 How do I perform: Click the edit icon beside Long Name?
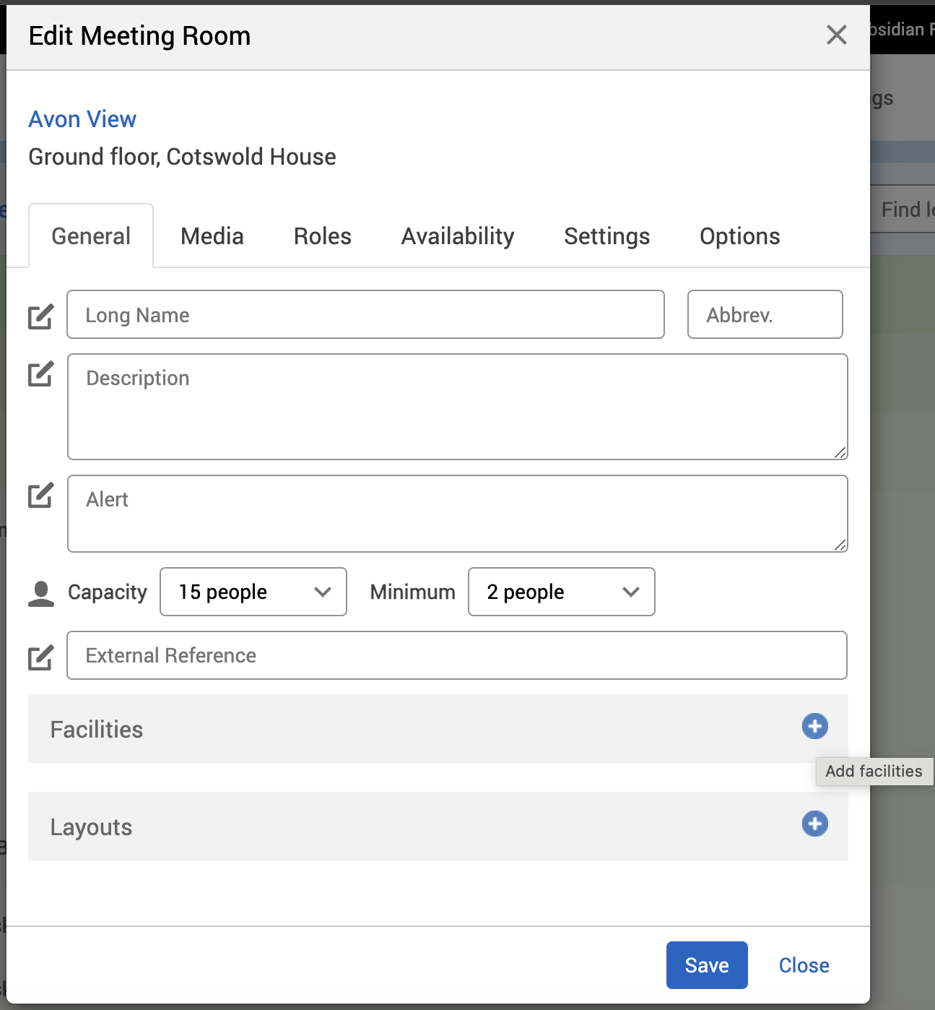click(x=40, y=316)
